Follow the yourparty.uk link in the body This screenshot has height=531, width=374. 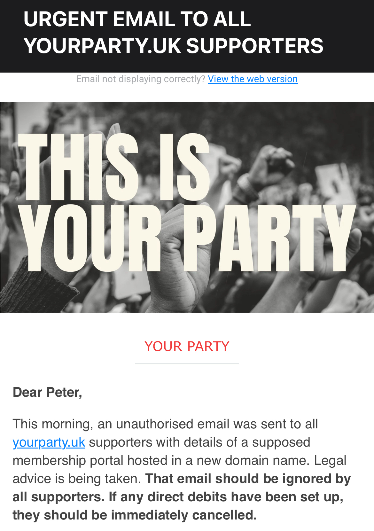(49, 442)
